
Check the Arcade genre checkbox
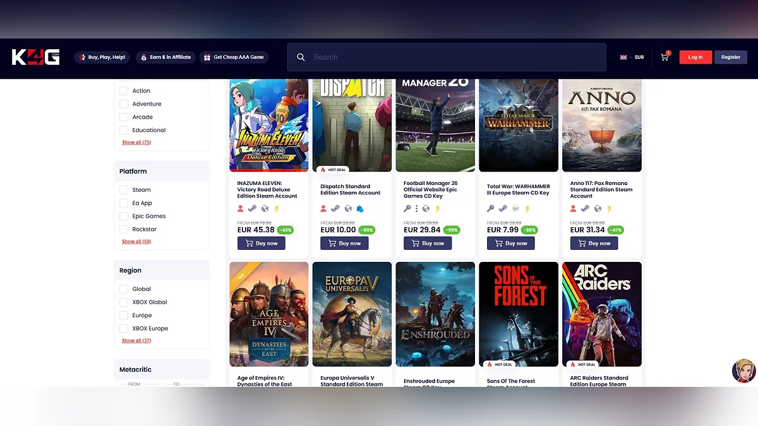pos(124,117)
